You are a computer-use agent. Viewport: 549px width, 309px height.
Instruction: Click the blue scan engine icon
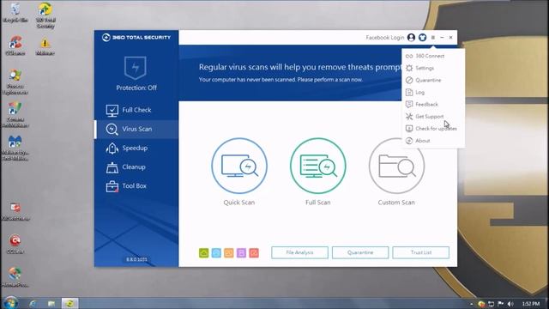[x=216, y=252]
